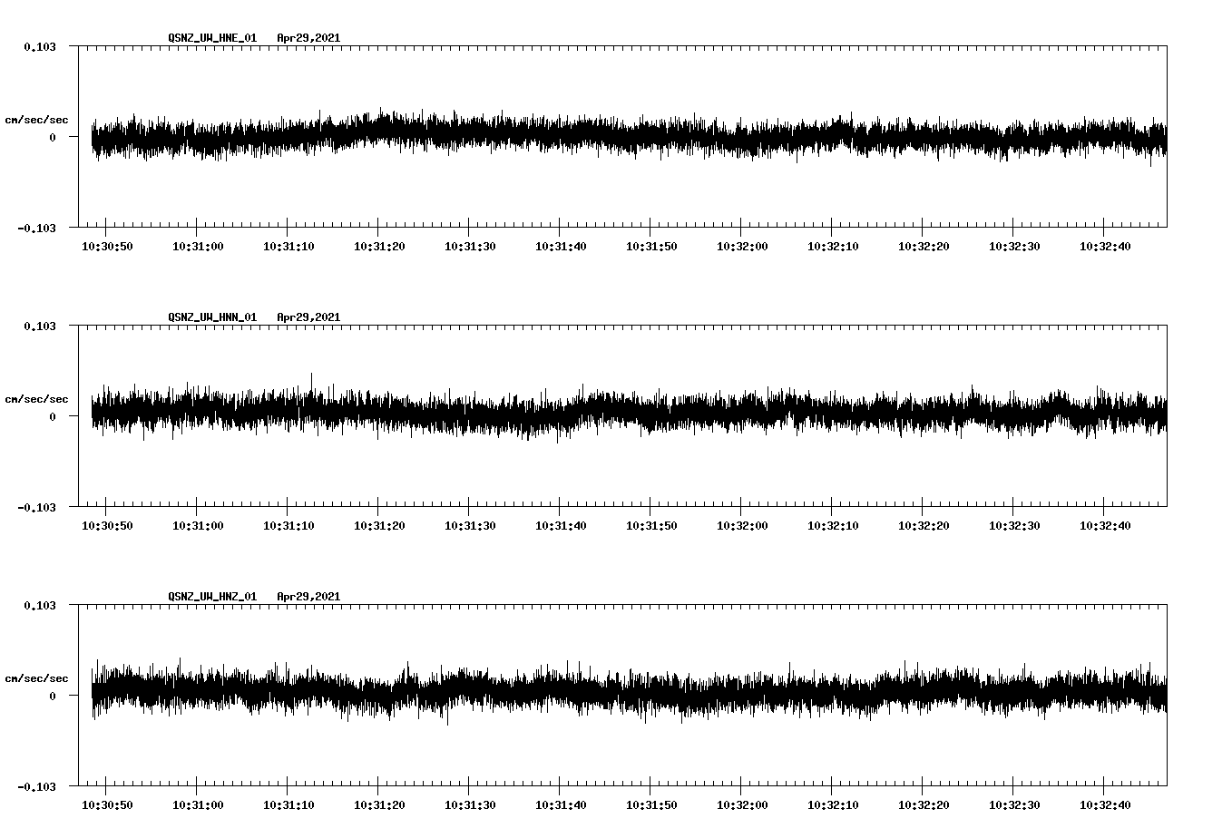Click the HNN waveform spike near 10:31:15
Image resolution: width=1232 pixels, height=838 pixels.
tap(313, 381)
